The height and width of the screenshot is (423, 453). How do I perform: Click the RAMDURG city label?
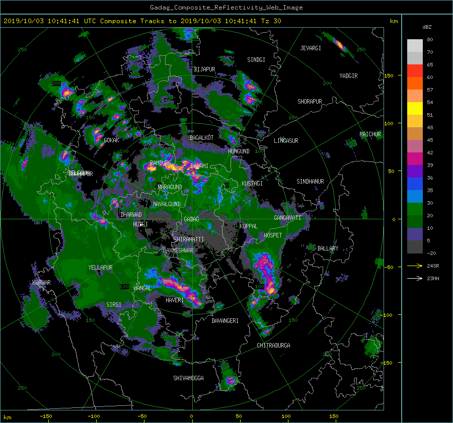[x=161, y=163]
